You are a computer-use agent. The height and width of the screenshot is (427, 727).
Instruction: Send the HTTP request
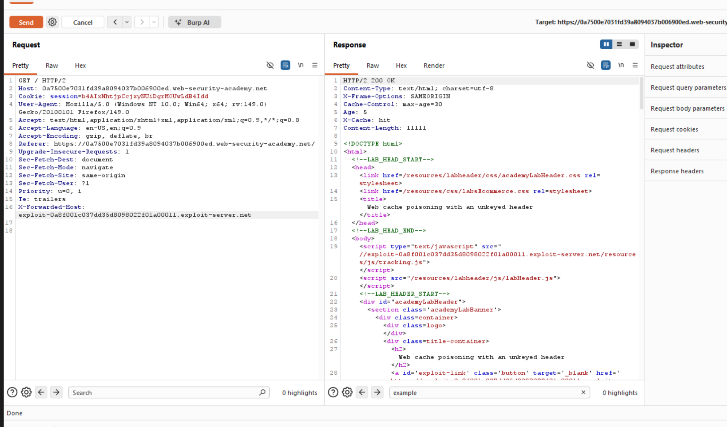[26, 22]
